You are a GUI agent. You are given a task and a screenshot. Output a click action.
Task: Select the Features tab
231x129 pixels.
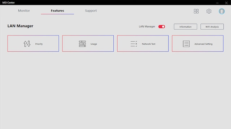coord(57,11)
